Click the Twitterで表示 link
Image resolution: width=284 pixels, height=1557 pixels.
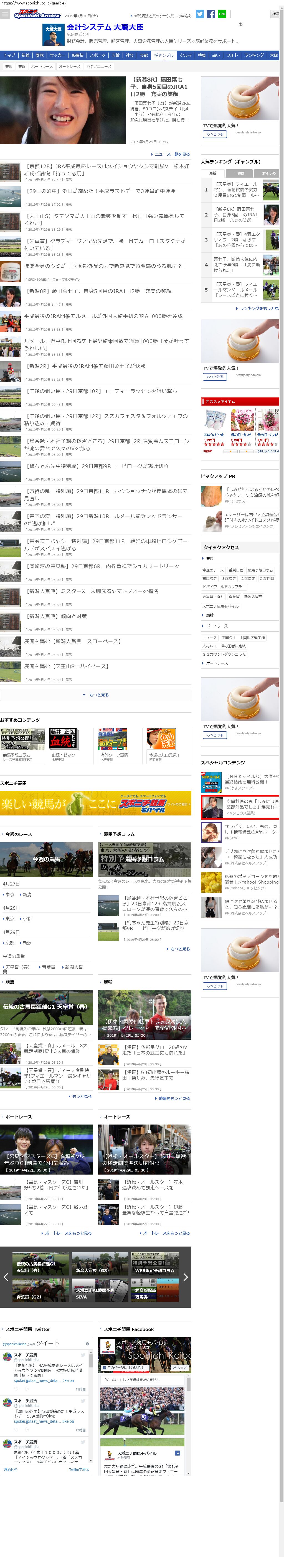pos(79,1469)
